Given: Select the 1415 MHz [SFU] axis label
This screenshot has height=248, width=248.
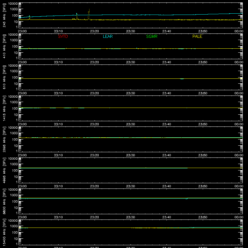Looking at the screenshot, I should click(x=4, y=108).
